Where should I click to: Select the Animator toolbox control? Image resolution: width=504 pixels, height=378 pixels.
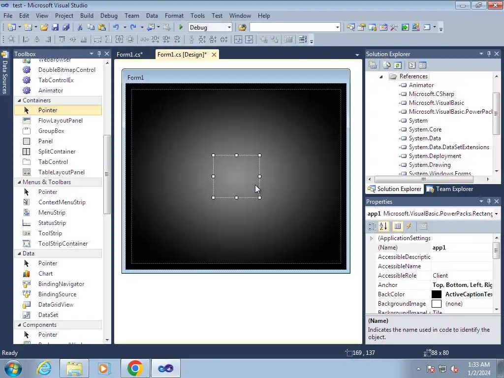[58, 91]
